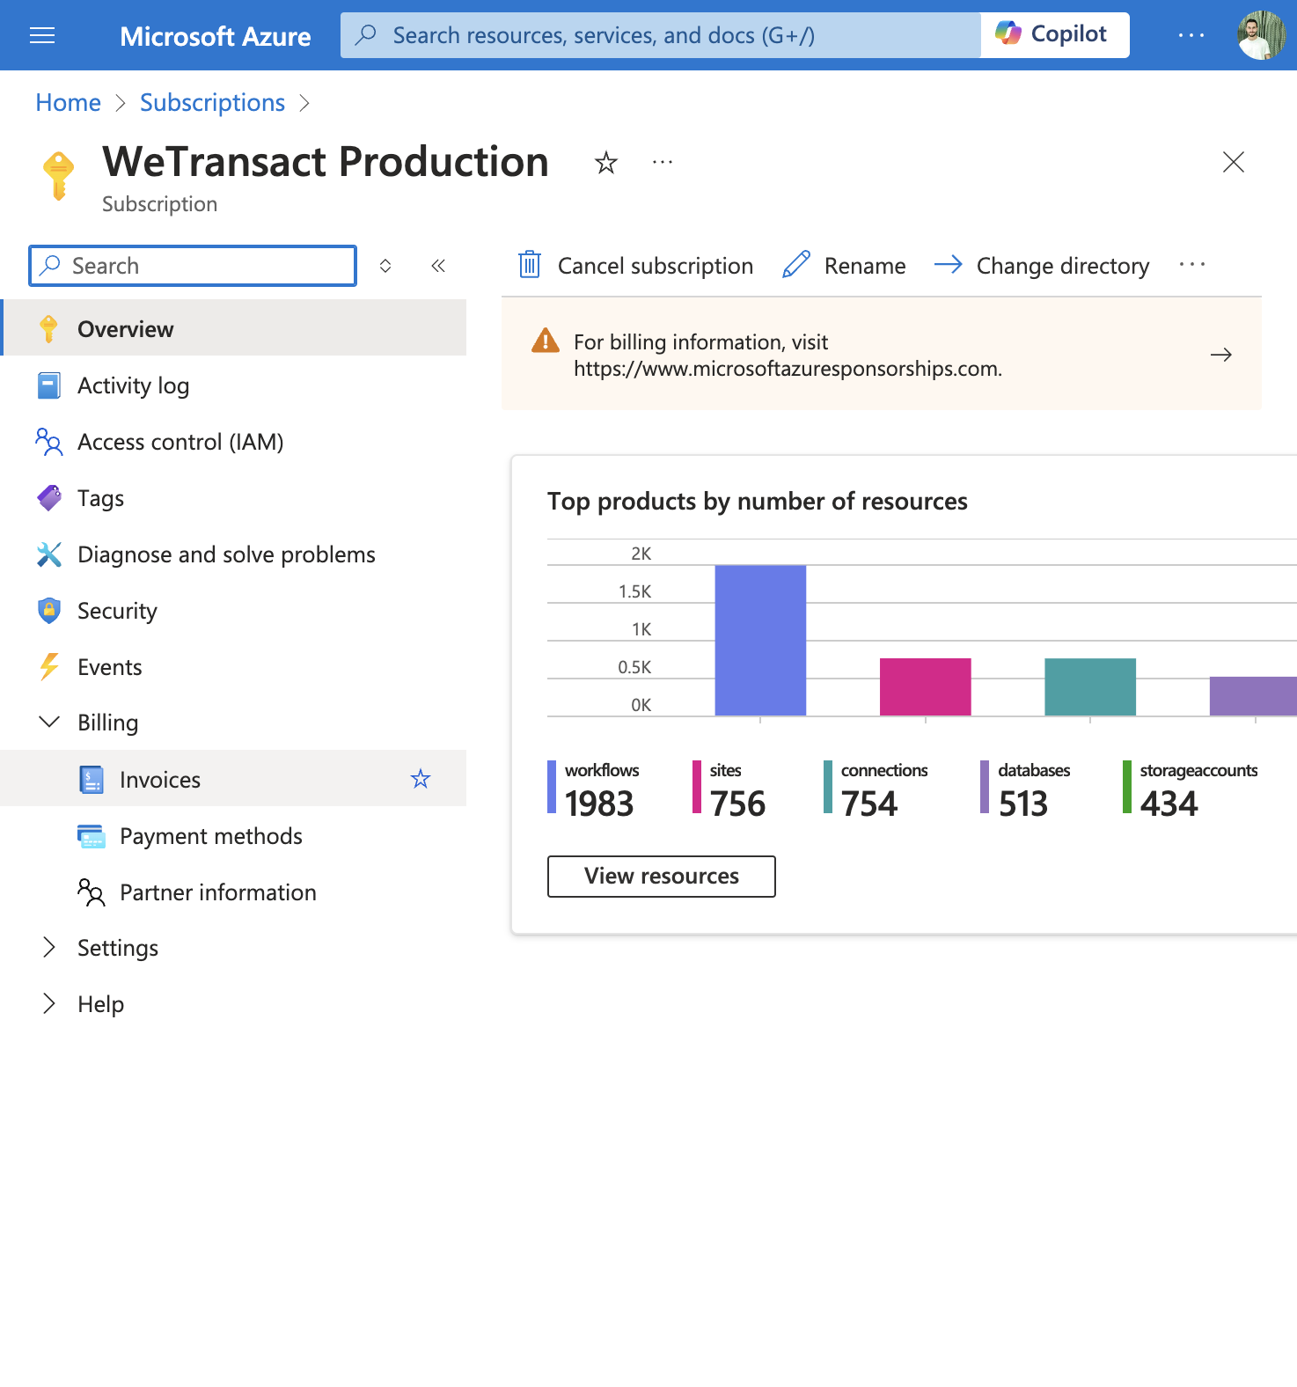
Task: Open more actions next to subscription title
Action: 663,162
